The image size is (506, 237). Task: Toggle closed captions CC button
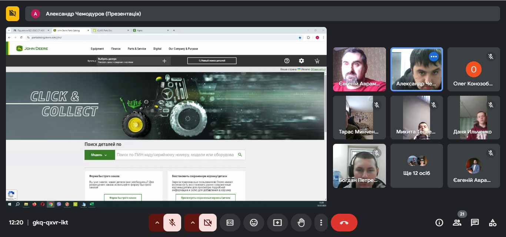[x=230, y=223]
